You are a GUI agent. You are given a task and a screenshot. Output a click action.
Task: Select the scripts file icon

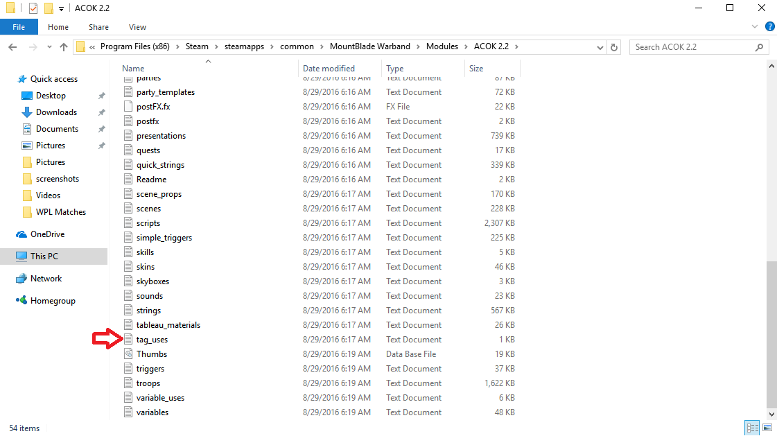(128, 223)
